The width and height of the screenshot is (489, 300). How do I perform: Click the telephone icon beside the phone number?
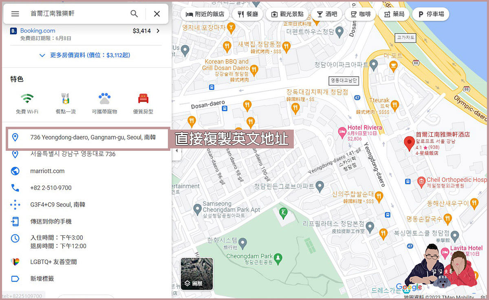[15, 188]
